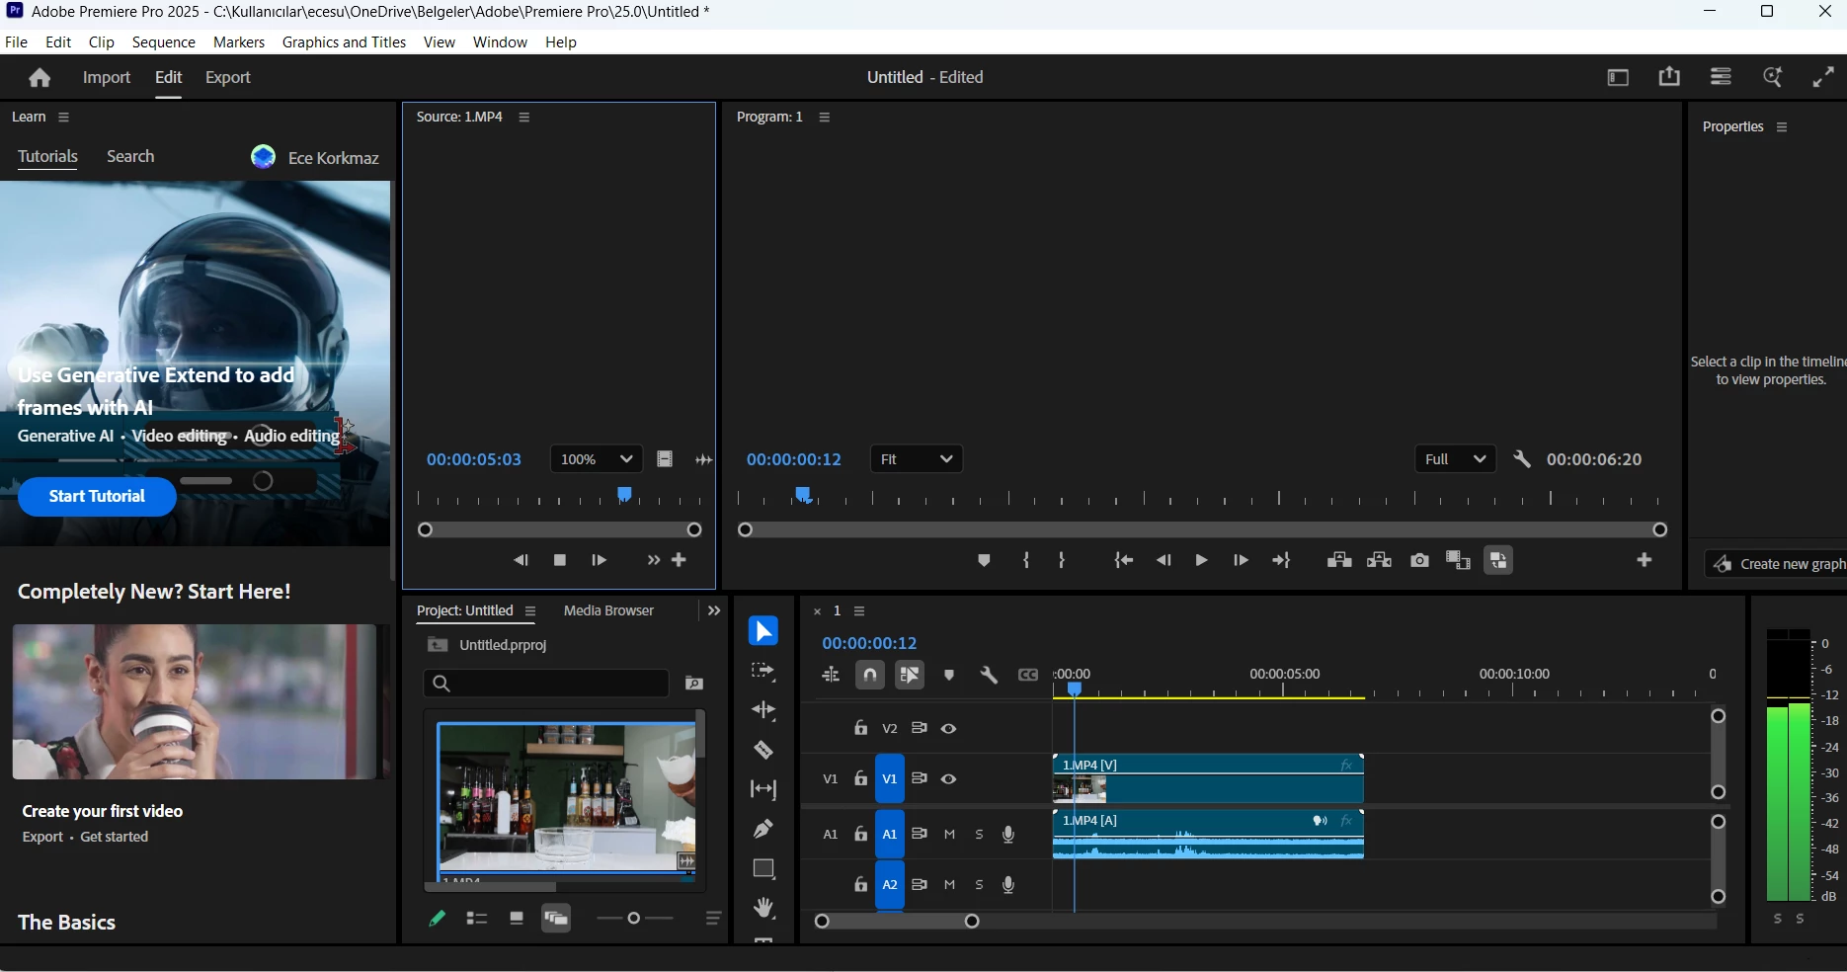The height and width of the screenshot is (972, 1847).
Task: Click the Source monitor playhead marker
Action: 624,494
